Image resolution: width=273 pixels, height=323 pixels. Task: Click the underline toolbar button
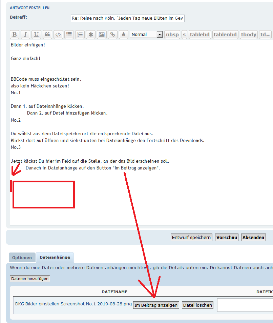click(36, 35)
